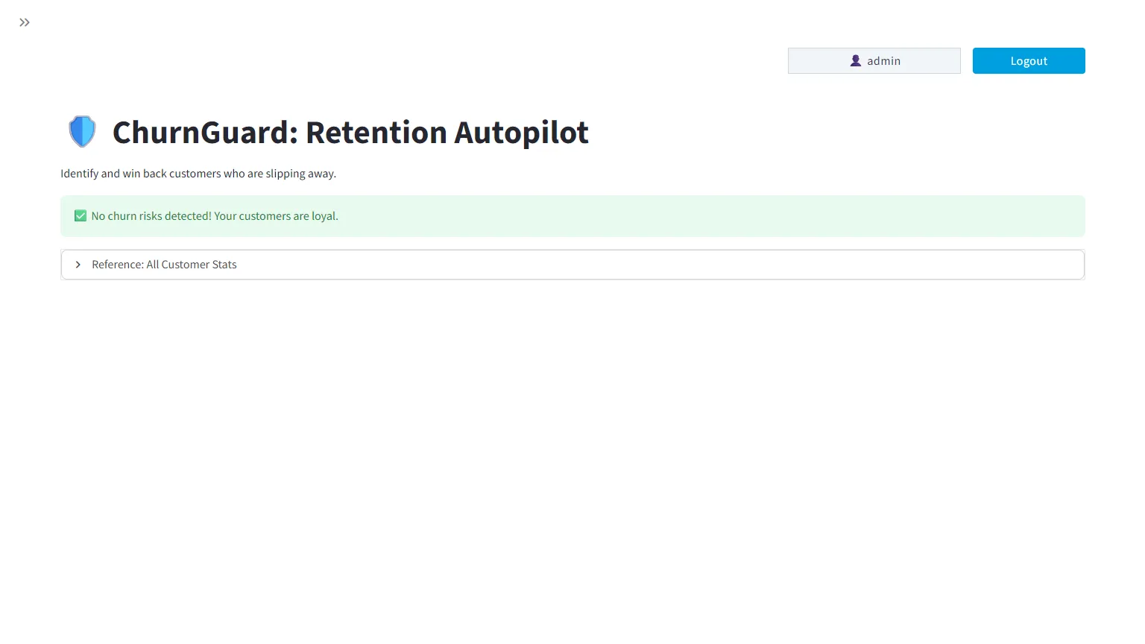Click the admin user silhouette icon

(856, 61)
